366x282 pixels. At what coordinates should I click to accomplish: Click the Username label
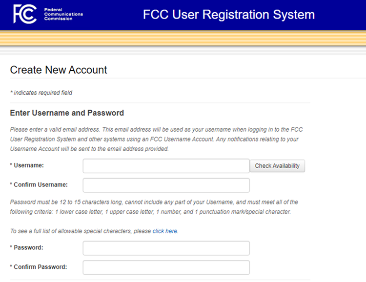[x=27, y=165]
